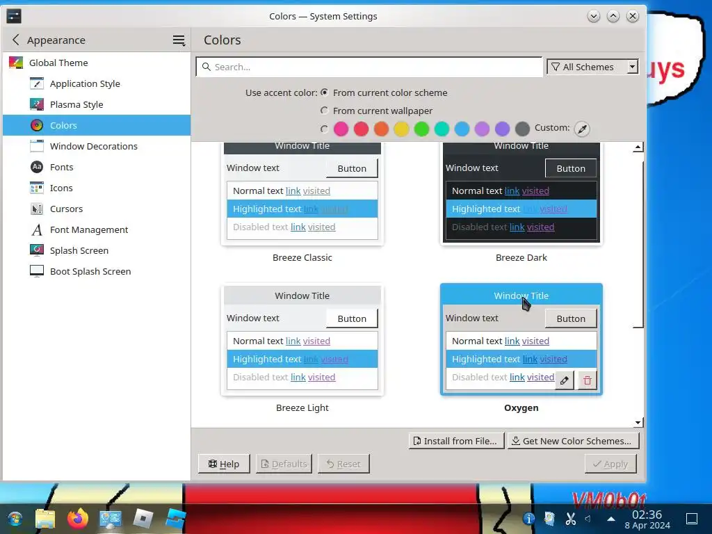Open the clipboard tray icon
Image resolution: width=712 pixels, height=534 pixels.
pyautogui.click(x=549, y=518)
